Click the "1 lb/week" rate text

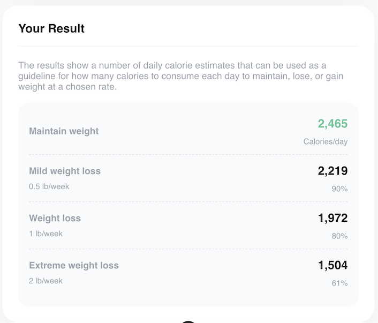46,234
